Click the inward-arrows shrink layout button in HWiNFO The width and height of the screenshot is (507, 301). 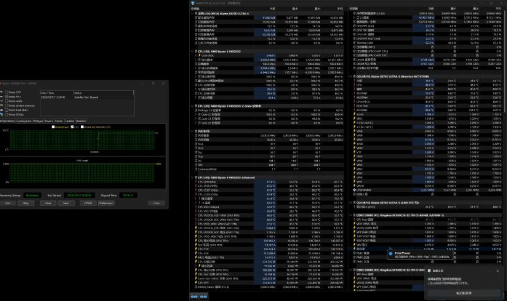[204, 296]
